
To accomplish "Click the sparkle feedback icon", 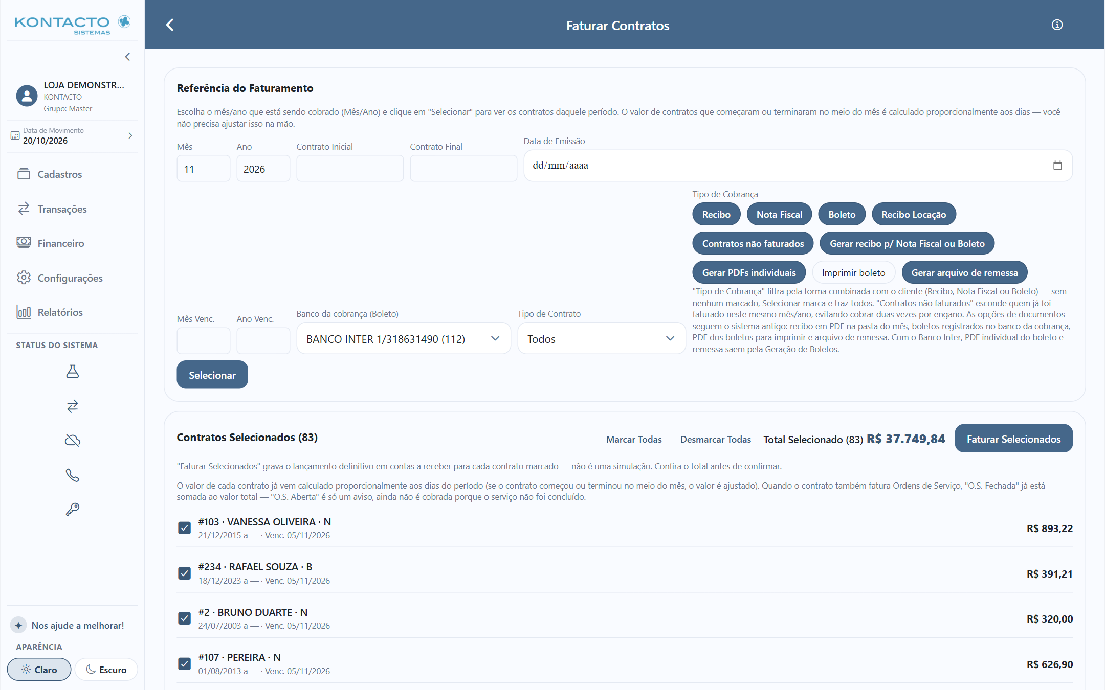I will point(18,625).
